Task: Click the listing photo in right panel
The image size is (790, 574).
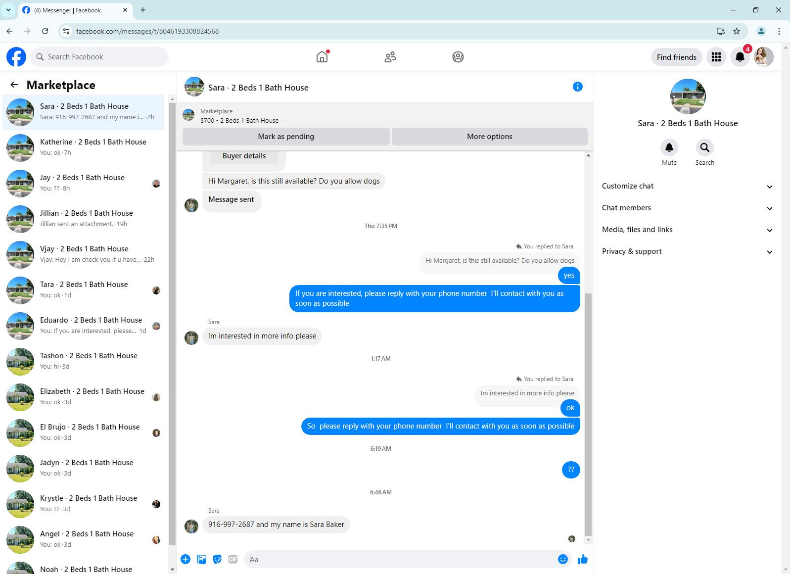Action: pyautogui.click(x=688, y=96)
